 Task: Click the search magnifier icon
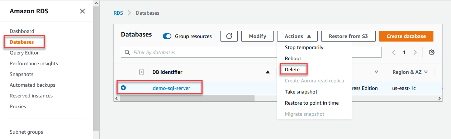pyautogui.click(x=127, y=52)
